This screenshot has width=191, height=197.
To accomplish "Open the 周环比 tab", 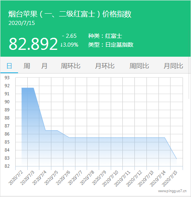I will click(71, 66).
